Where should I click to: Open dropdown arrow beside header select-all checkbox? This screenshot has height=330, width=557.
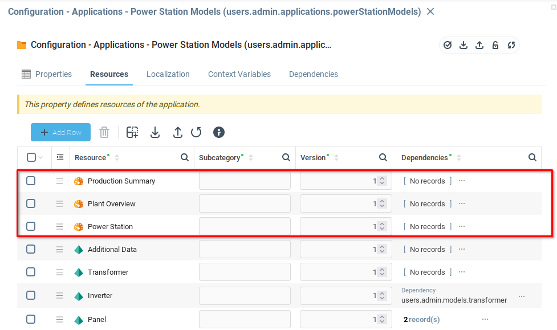click(x=40, y=158)
